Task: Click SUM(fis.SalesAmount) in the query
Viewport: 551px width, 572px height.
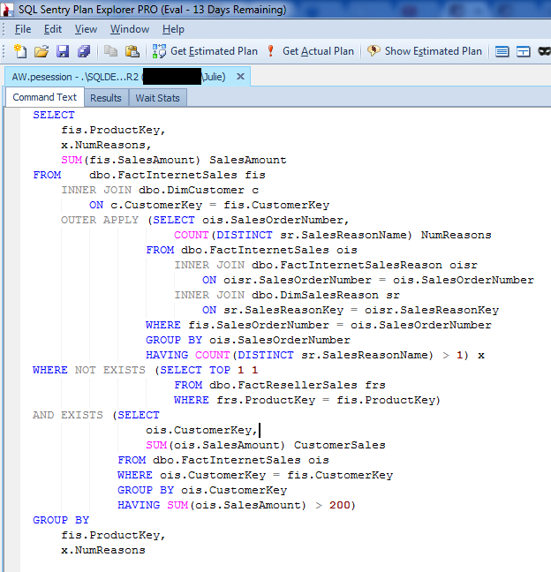Action: pyautogui.click(x=131, y=160)
